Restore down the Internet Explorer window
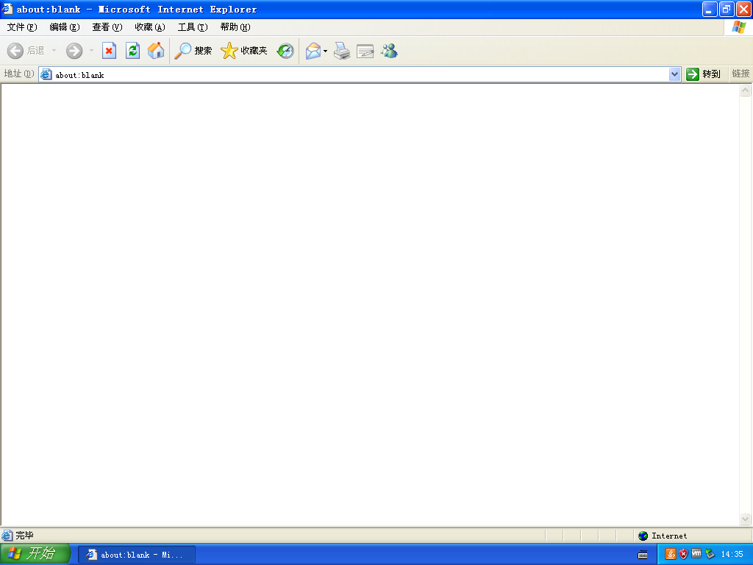The width and height of the screenshot is (753, 565). [727, 9]
